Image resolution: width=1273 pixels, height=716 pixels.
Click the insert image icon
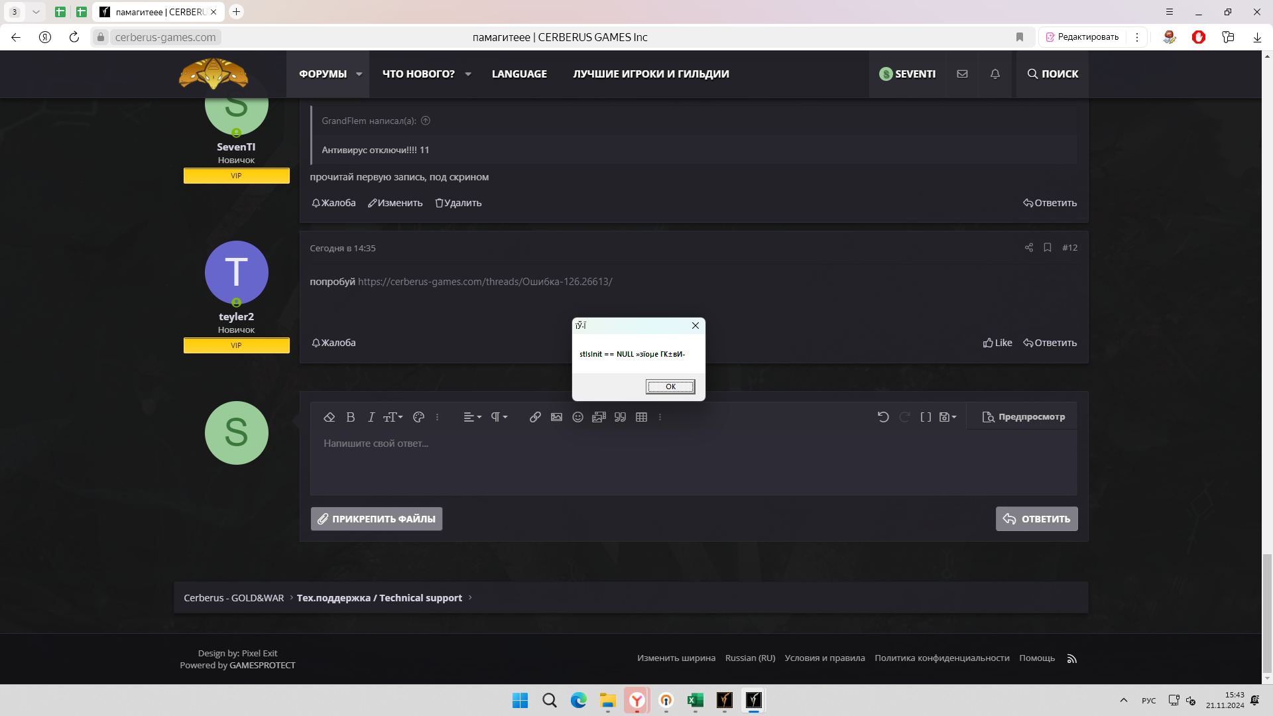556,417
